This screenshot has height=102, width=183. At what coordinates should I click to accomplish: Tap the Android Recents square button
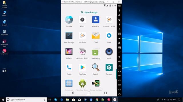pos(106,93)
